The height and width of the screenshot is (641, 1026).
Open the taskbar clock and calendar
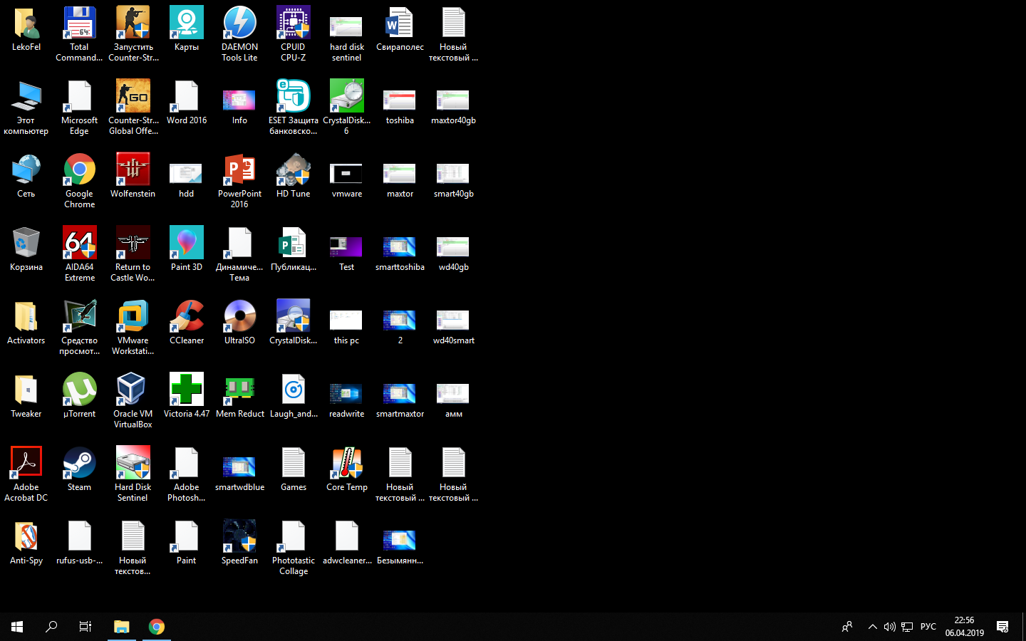point(964,627)
